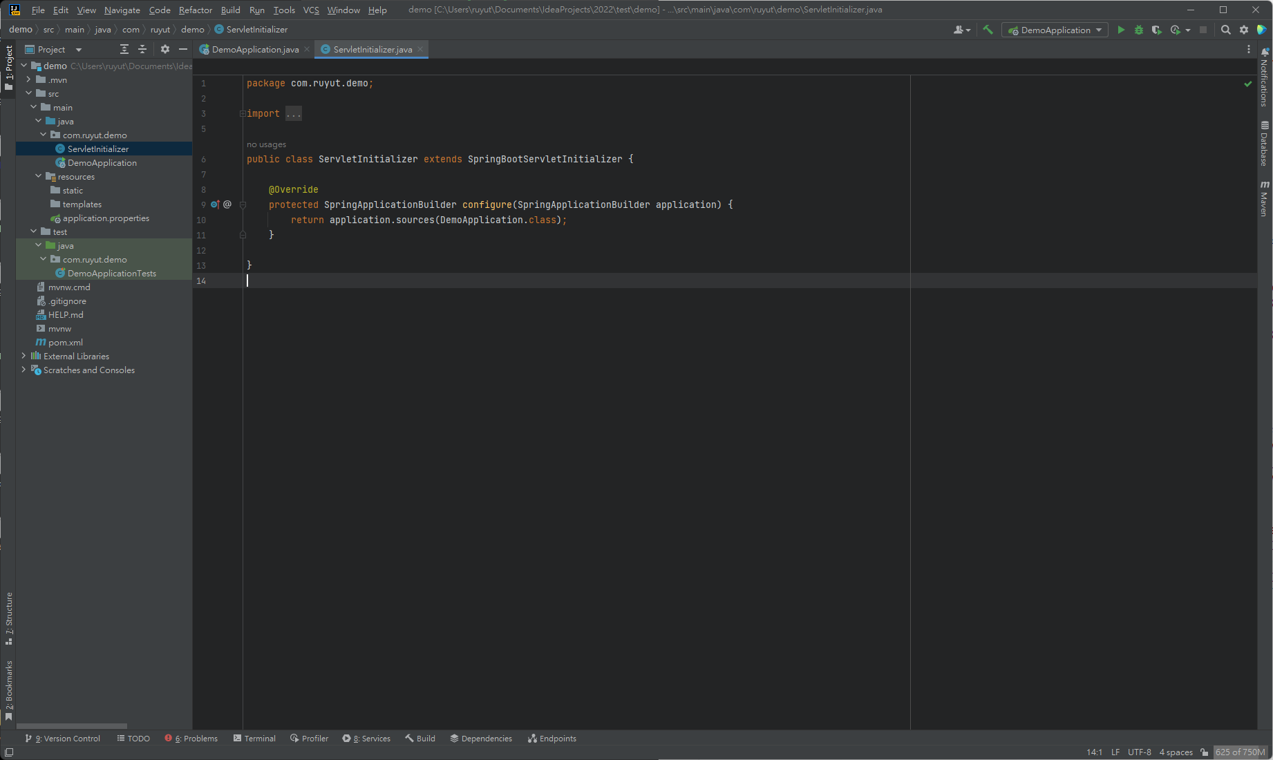This screenshot has width=1273, height=760.
Task: Open the Database tool window
Action: click(1265, 144)
